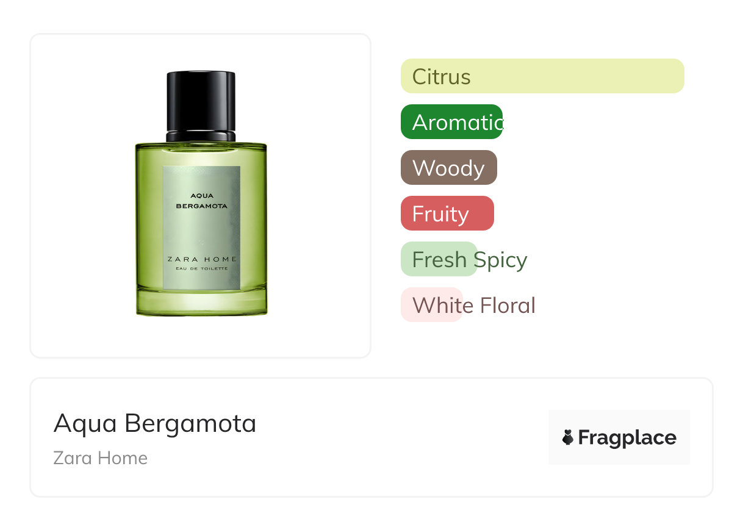743x527 pixels.
Task: Click the Aqua Bergamota text on bottle label
Action: tap(201, 201)
